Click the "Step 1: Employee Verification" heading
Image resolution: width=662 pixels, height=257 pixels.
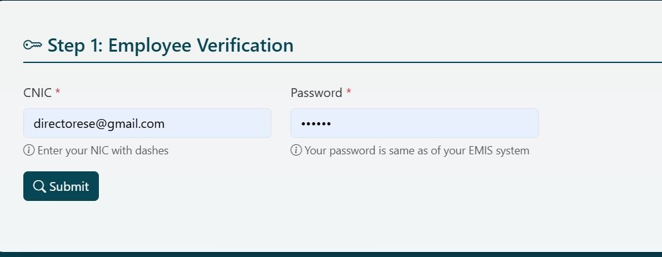[170, 45]
